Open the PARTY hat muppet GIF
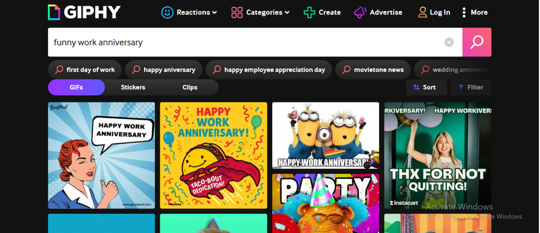The height and width of the screenshot is (233, 540). (x=325, y=203)
